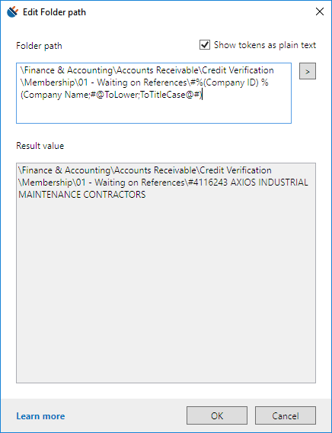Open the Learn more link
Viewport: 332px width, 433px height.
click(x=40, y=416)
